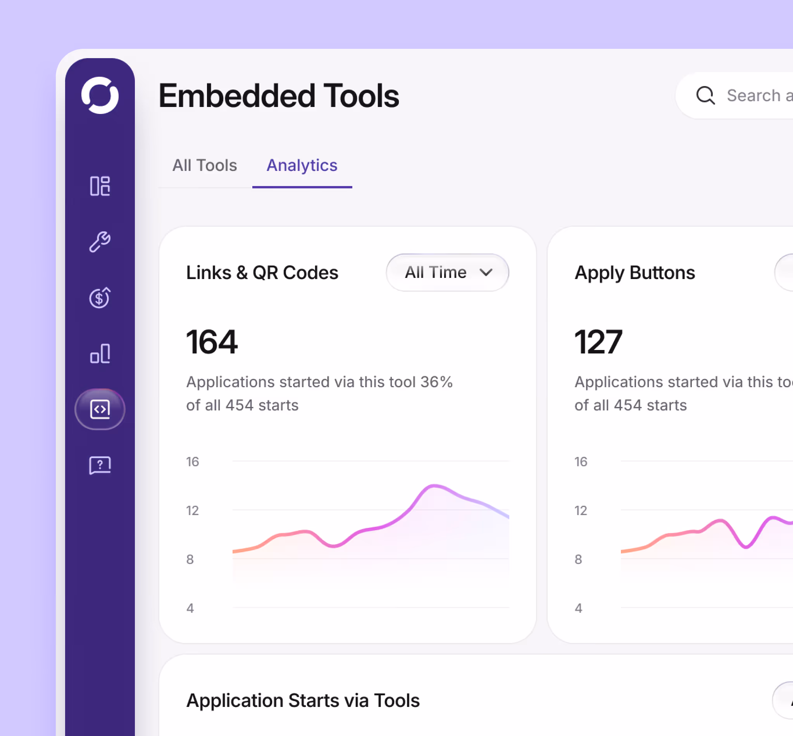
Task: Click the Links & QR Codes heading
Action: point(262,272)
